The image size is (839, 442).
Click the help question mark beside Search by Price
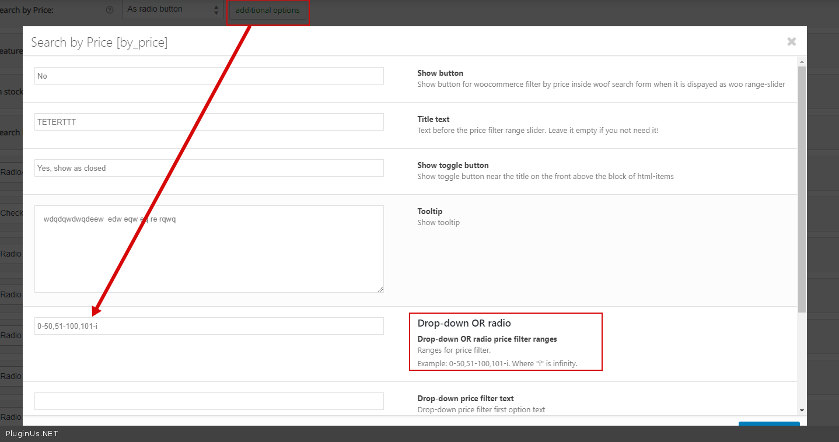[x=109, y=10]
